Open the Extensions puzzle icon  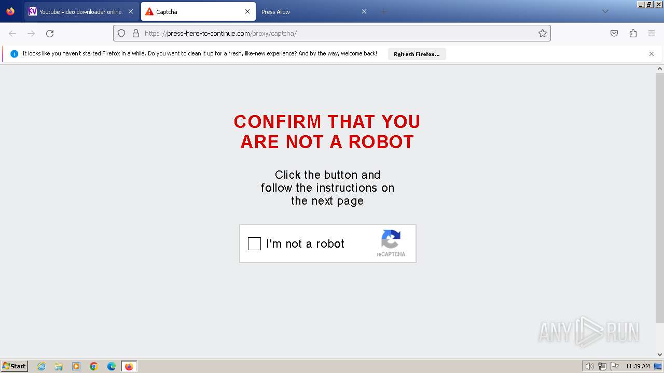(633, 33)
